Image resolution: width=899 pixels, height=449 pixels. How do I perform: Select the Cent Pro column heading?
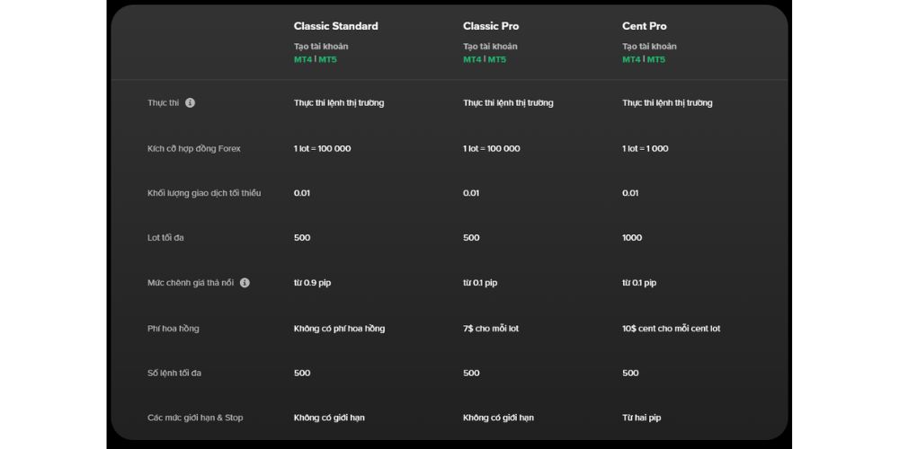pos(644,26)
